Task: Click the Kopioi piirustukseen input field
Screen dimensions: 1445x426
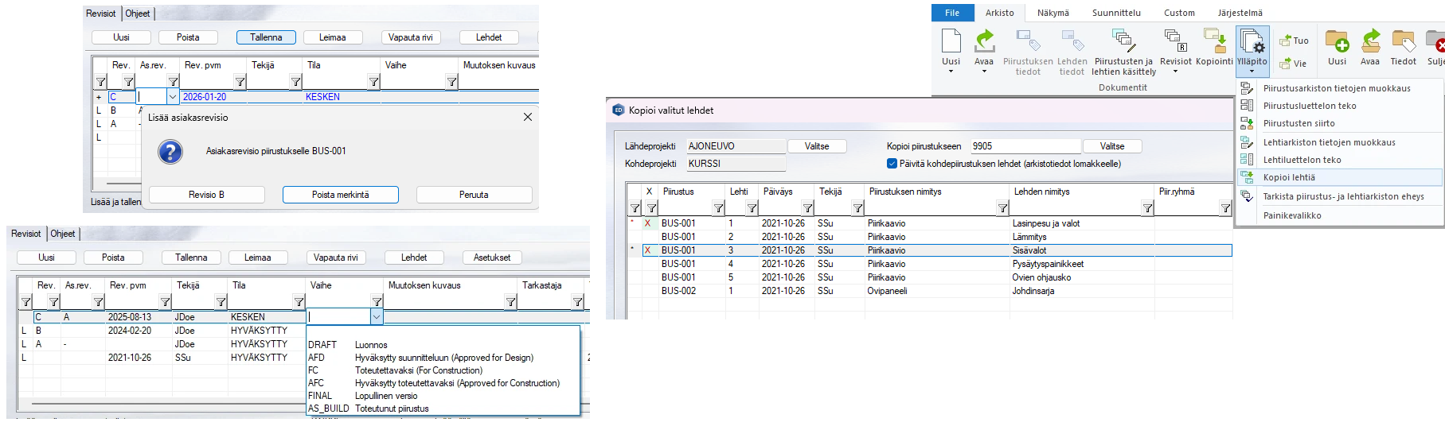Action: click(1025, 146)
